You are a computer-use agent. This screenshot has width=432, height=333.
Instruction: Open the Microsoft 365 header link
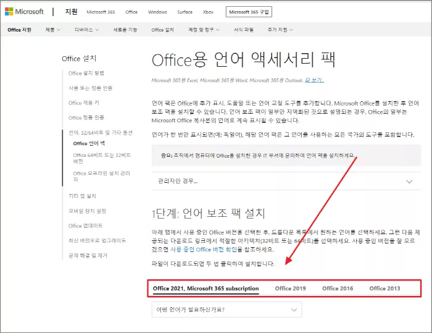coord(101,12)
